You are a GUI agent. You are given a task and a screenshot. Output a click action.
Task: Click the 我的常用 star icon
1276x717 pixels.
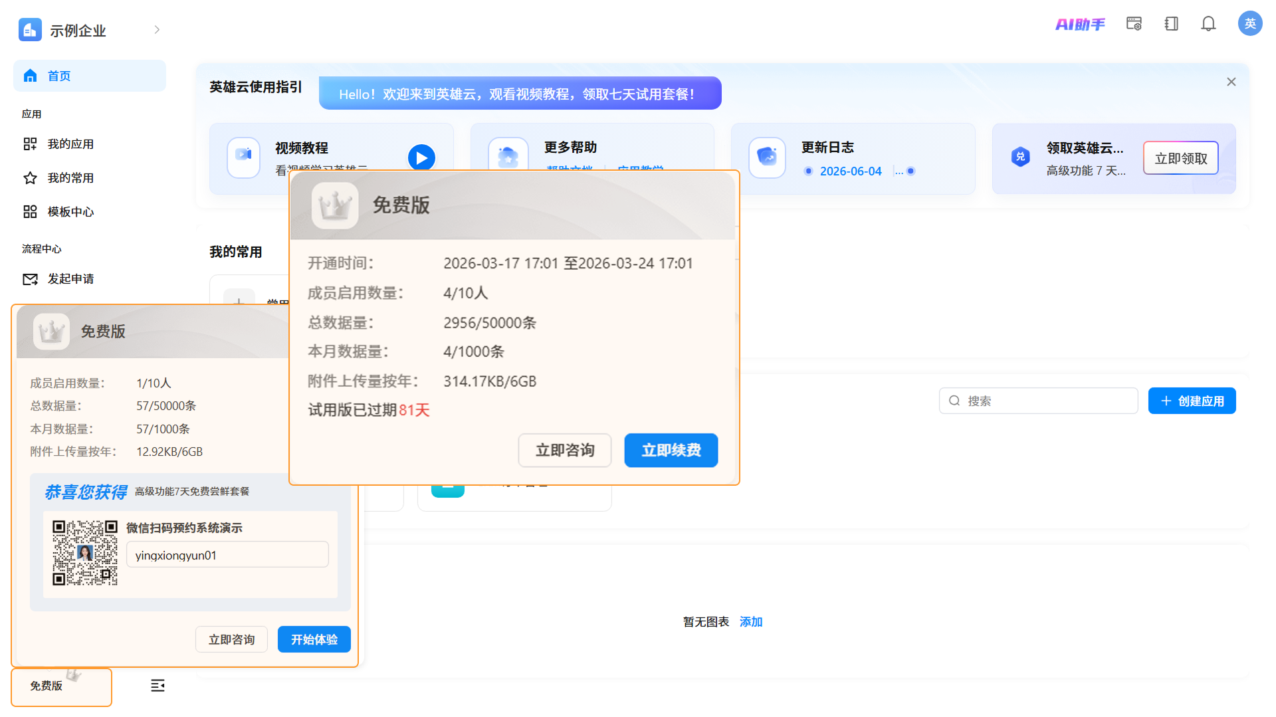(x=30, y=177)
